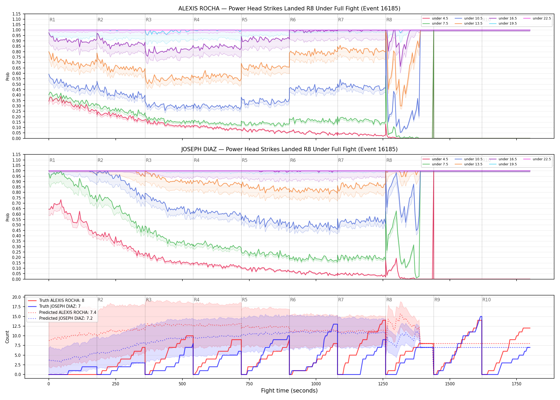The width and height of the screenshot is (560, 400).
Task: Click the ALEXIS ROCHA chart title
Action: [289, 9]
